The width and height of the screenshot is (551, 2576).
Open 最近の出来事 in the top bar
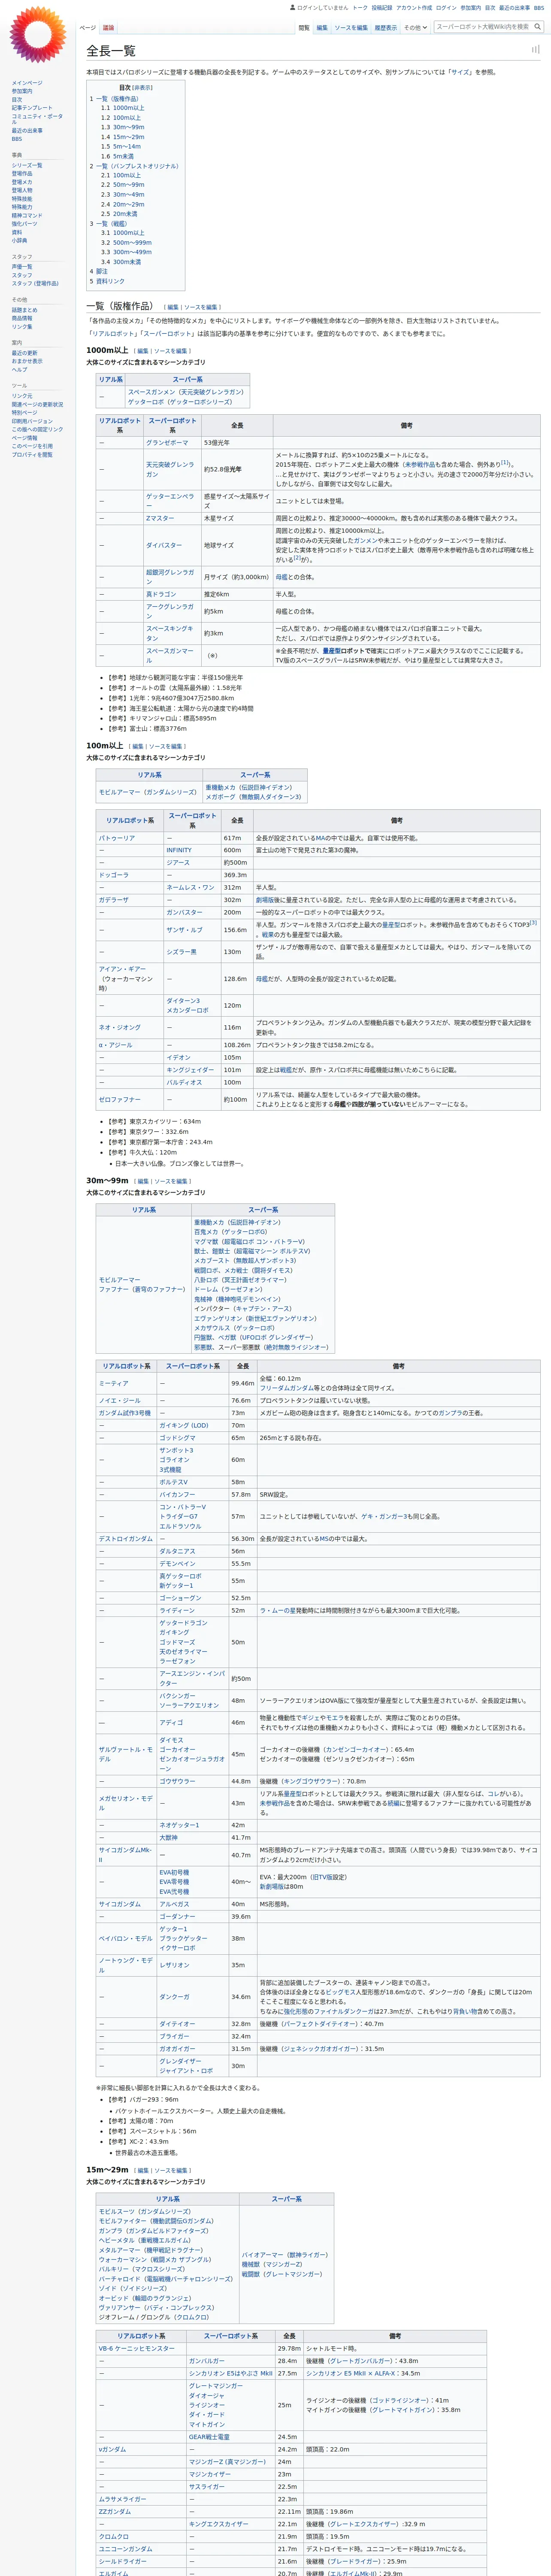point(515,8)
